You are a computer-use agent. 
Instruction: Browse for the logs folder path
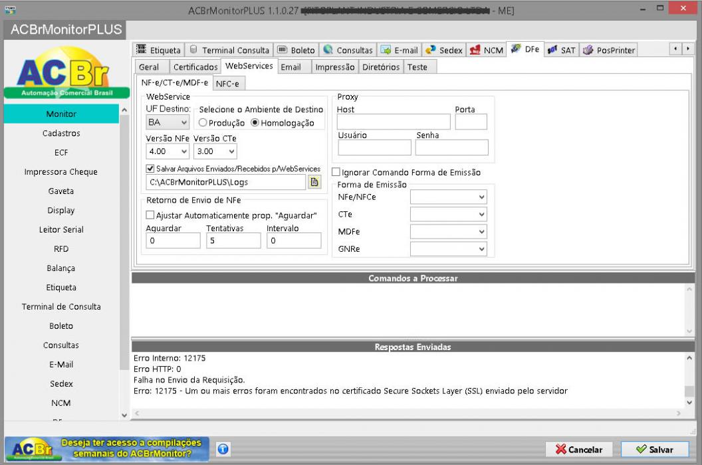[314, 182]
